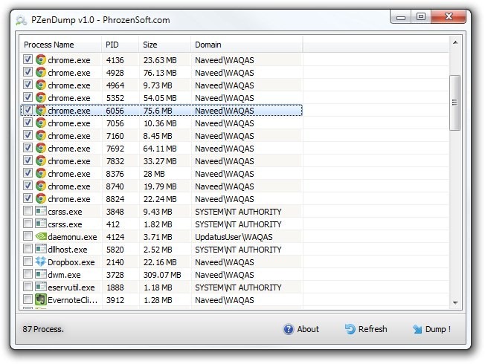The width and height of the screenshot is (485, 364).
Task: Select size value 1.82 MB
Action: (158, 224)
